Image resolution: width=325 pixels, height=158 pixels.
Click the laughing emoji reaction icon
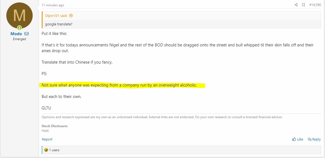click(x=46, y=150)
